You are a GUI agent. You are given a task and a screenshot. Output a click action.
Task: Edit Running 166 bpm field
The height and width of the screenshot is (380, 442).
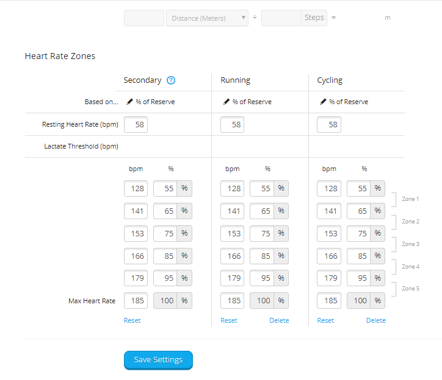pyautogui.click(x=232, y=256)
